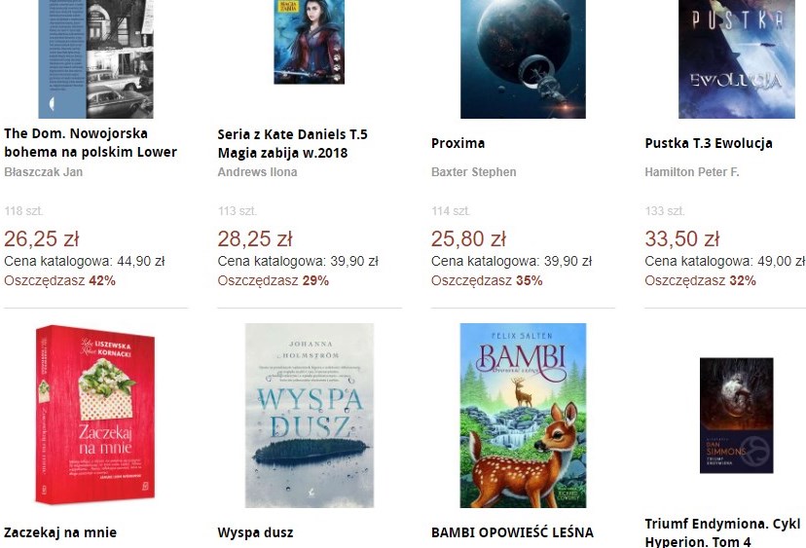Open Bambi deer cover image
This screenshot has width=806, height=548.
click(523, 416)
